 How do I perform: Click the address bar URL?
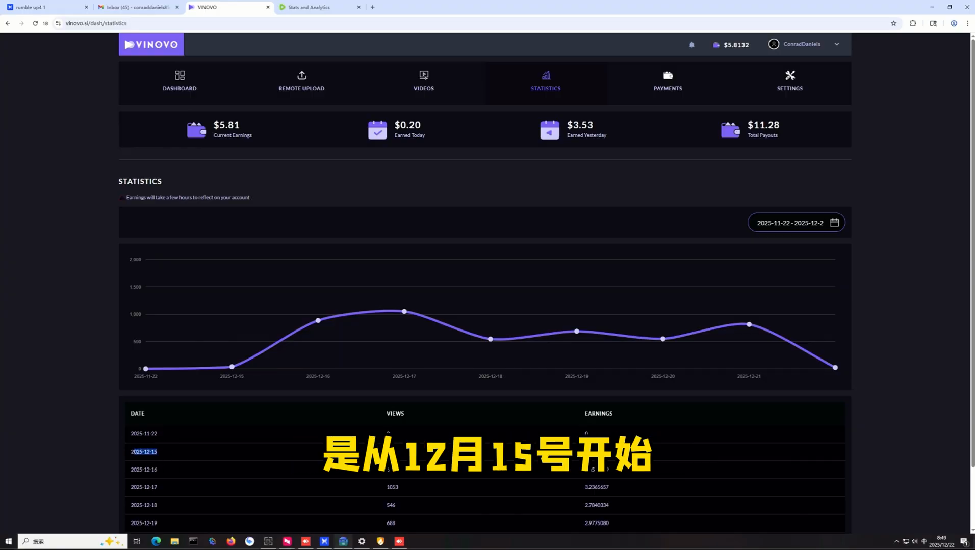click(x=96, y=23)
